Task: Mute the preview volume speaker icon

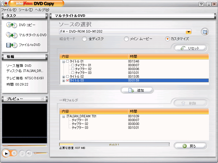Action: (29, 153)
